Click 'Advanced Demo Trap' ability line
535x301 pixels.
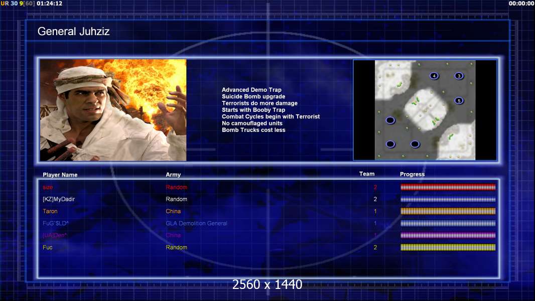(251, 90)
